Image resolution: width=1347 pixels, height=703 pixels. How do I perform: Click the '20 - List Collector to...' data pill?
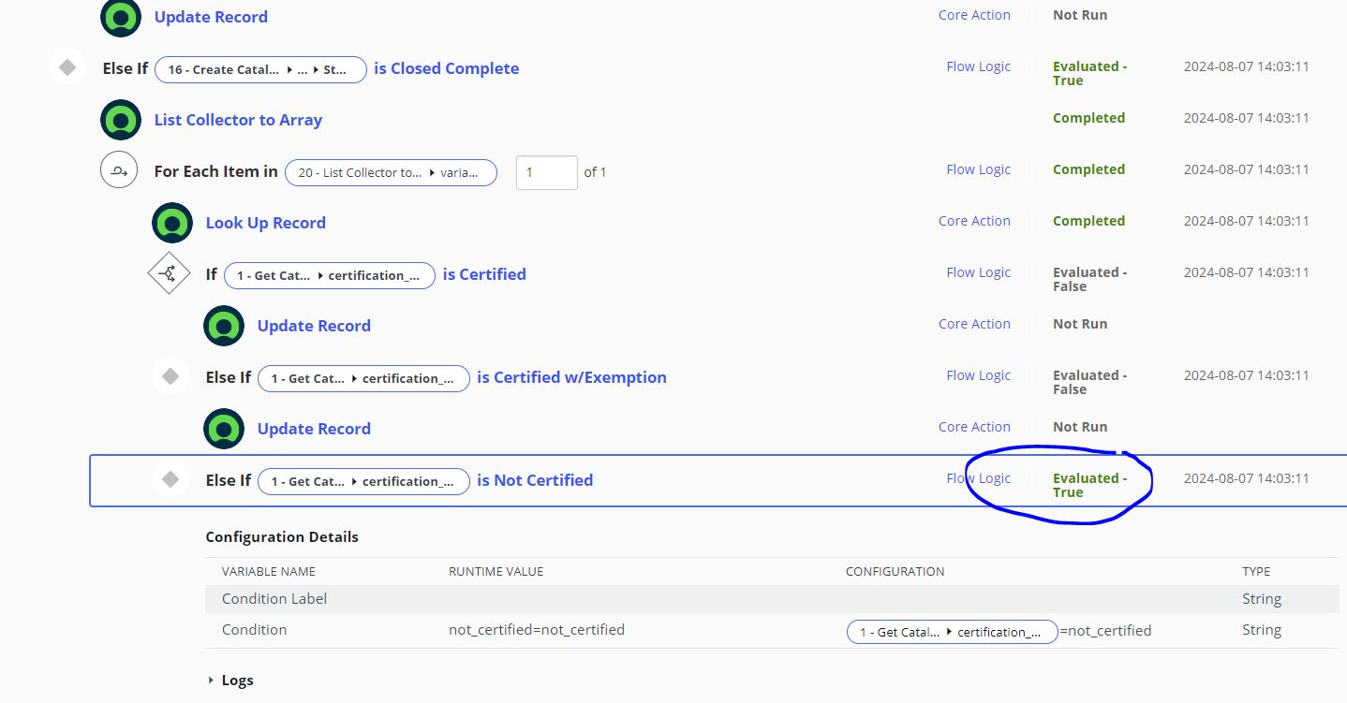coord(391,172)
